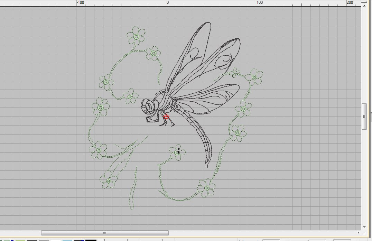Click the flower under the crosshair cursor
The height and width of the screenshot is (241, 372).
178,151
